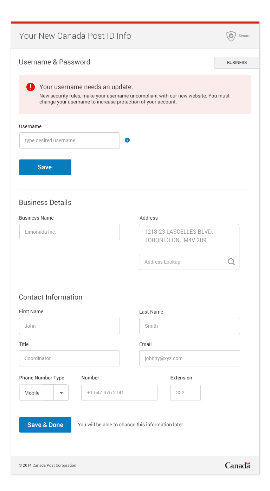Click the Title field showing Coordinator
270x491 pixels.
pos(70,358)
